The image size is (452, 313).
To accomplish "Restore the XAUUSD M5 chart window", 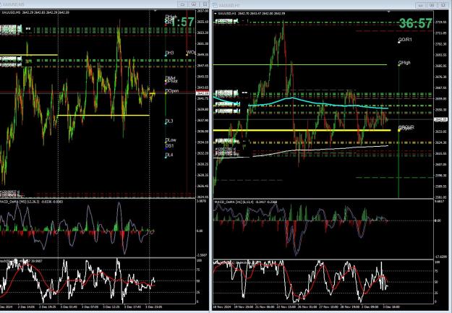I will (193, 4).
